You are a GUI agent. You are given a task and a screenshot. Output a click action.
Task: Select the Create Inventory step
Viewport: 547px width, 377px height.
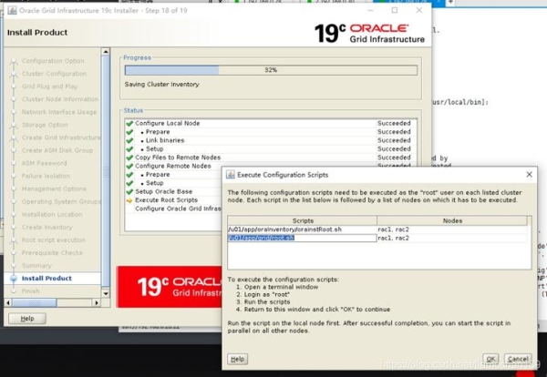46,227
